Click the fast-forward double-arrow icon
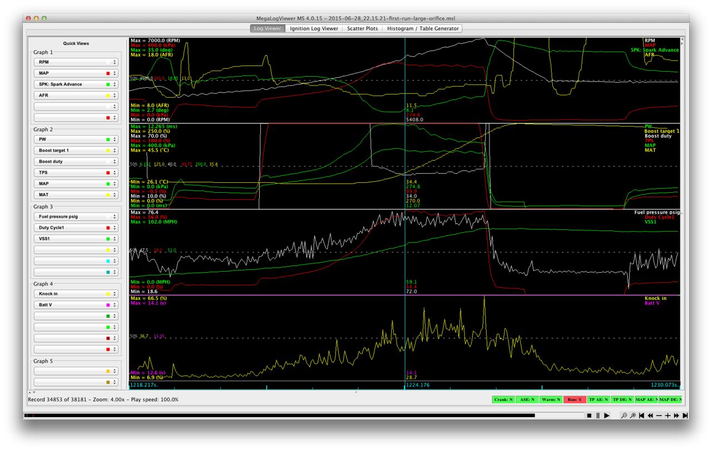Screen dimensions: 712x451 pos(676,415)
